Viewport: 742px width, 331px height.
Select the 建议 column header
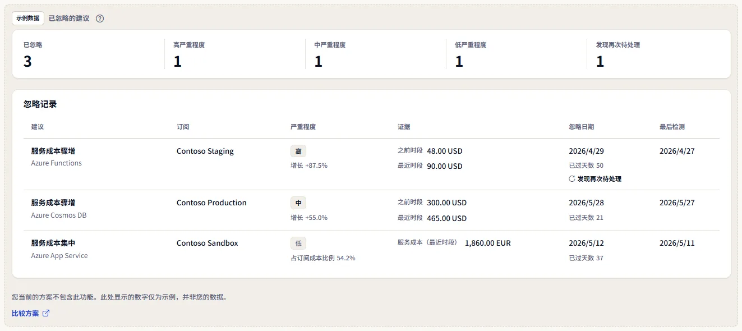38,127
